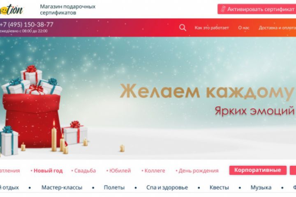Click the site logo
Viewport: 296px width, 197px height.
click(12, 9)
